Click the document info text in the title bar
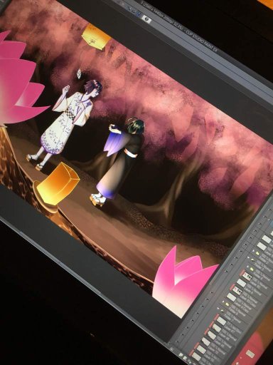273x365 pixels. 162,16
